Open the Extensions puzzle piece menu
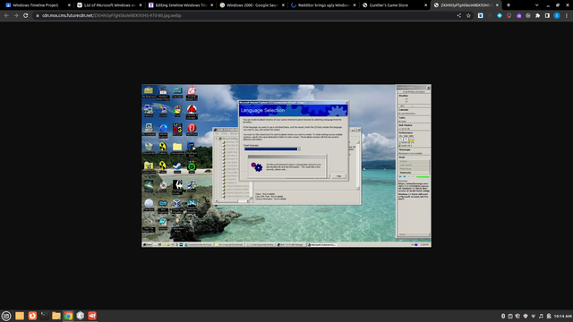The height and width of the screenshot is (322, 573). click(x=537, y=16)
